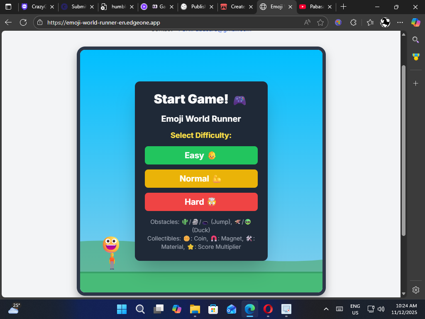Open Settings and more menu

(x=400, y=22)
